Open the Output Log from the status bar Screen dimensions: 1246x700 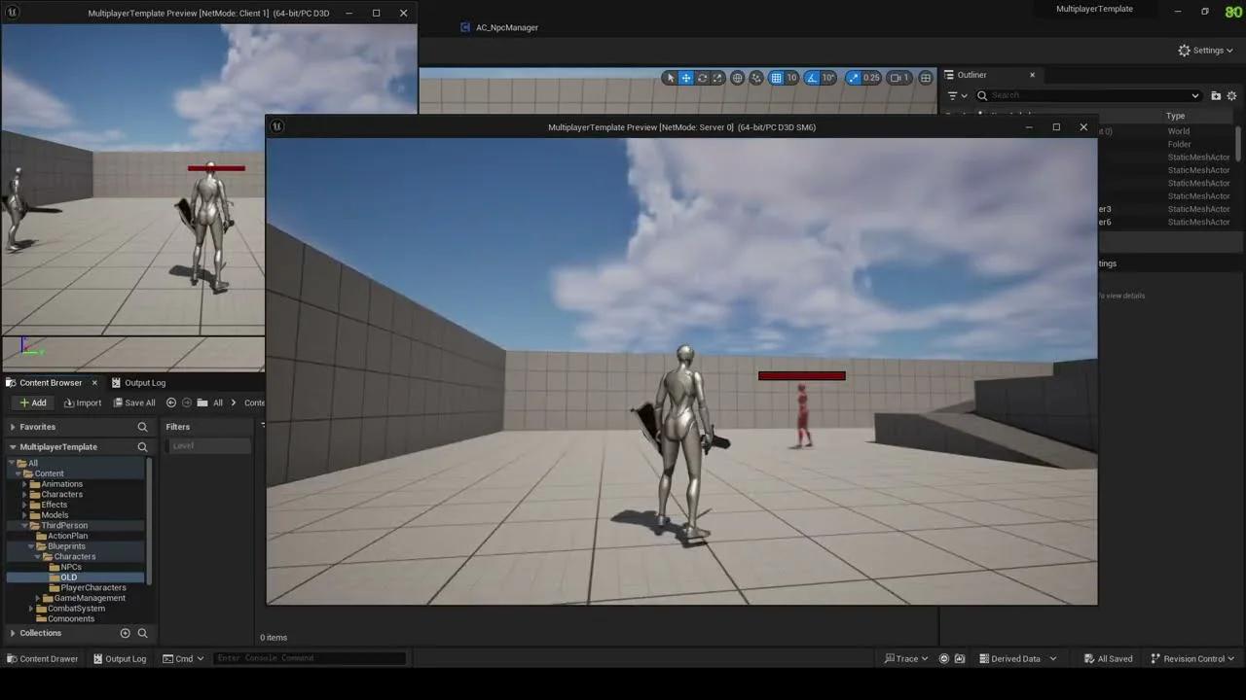tap(119, 658)
